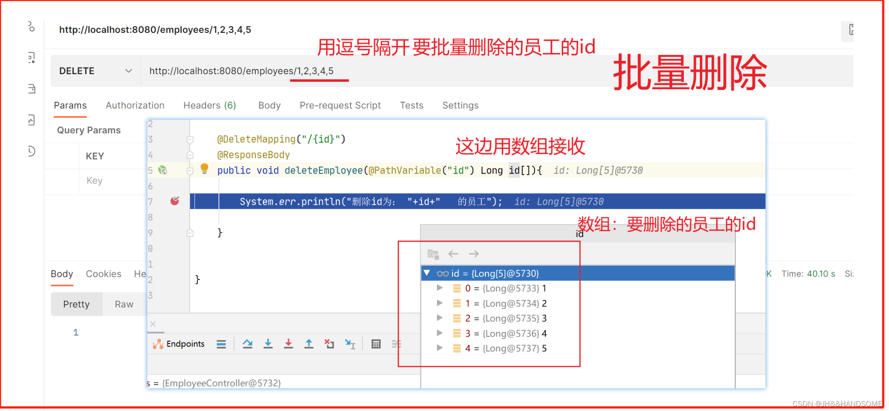The width and height of the screenshot is (889, 411).
Task: Expand element 3 = {Long@5736}
Action: tap(440, 333)
